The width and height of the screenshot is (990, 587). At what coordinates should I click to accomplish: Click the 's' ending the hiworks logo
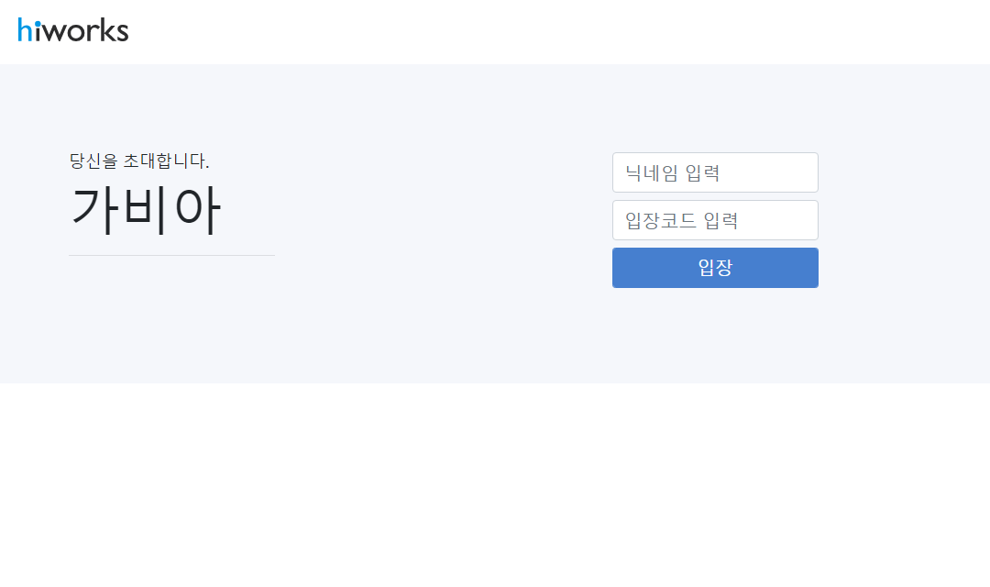[x=121, y=33]
